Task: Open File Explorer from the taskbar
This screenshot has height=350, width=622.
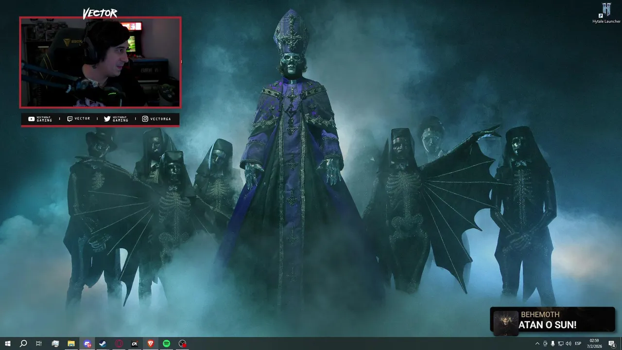Action: click(x=71, y=344)
